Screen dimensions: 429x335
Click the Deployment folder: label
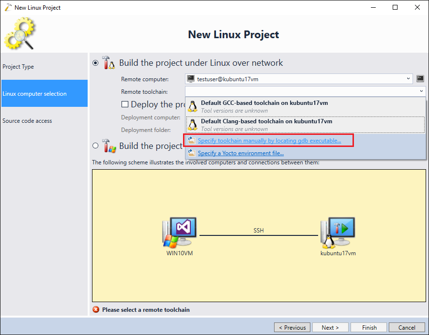pos(146,130)
